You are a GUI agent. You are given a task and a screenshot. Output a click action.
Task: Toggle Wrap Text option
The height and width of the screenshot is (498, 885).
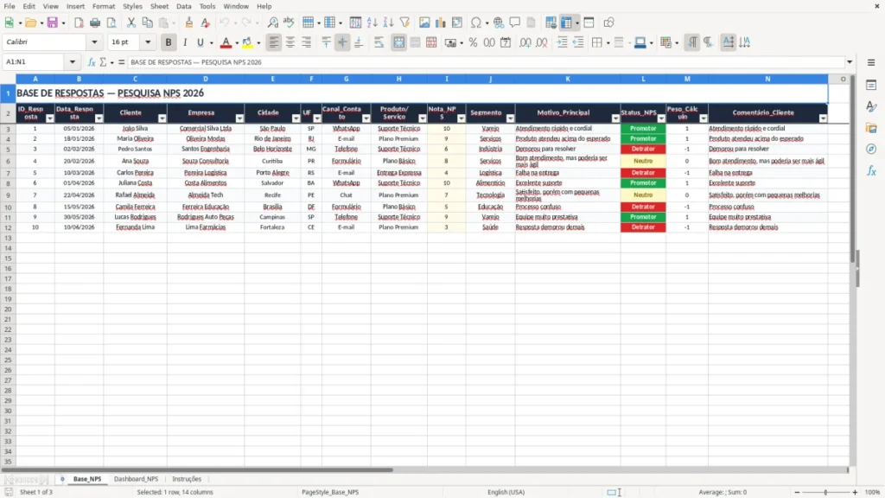[379, 42]
